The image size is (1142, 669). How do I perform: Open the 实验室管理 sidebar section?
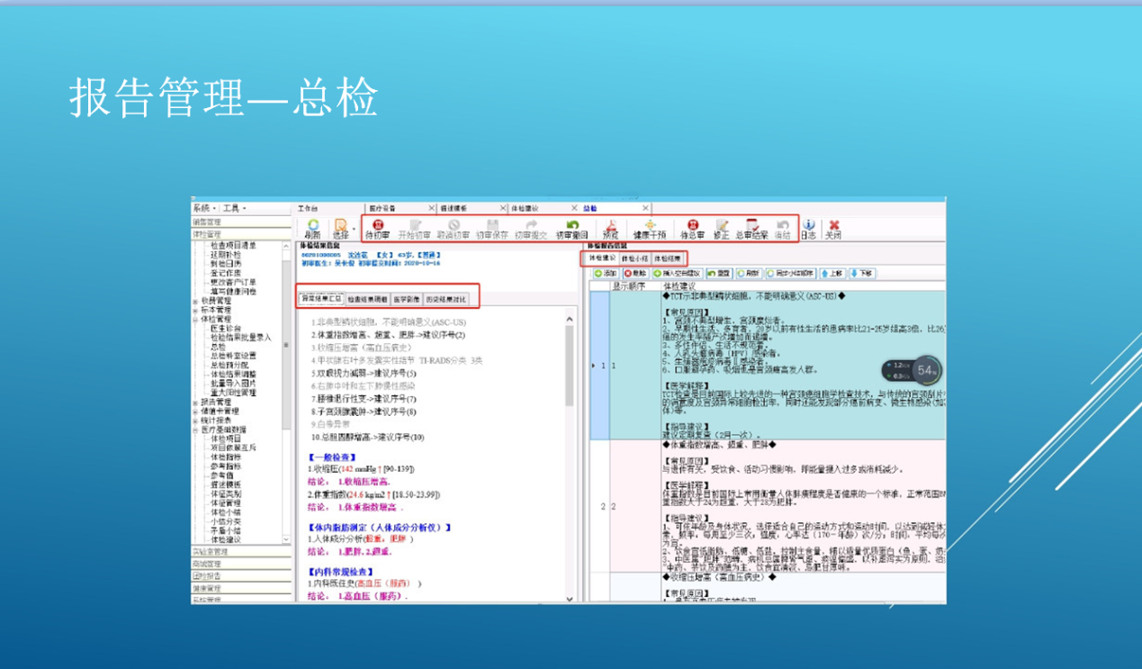click(241, 552)
